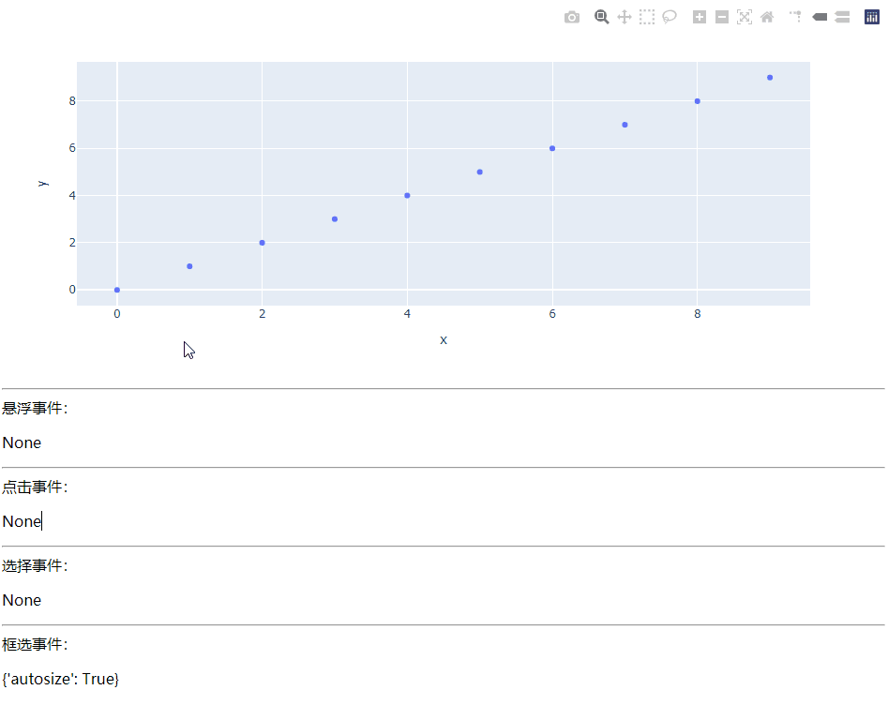Click the None text under 点击事件

point(22,521)
